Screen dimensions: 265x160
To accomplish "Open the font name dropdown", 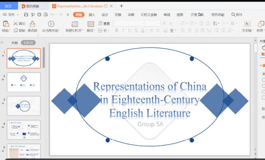I will 143,24.
